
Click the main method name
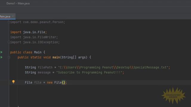point(56,57)
